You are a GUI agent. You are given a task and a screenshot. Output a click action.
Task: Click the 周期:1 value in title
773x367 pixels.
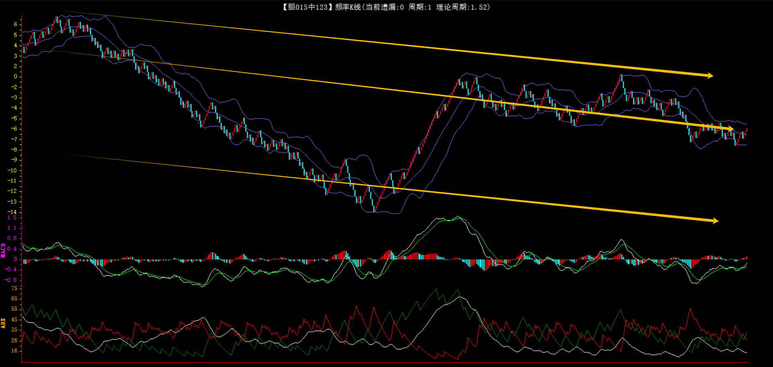pyautogui.click(x=420, y=7)
